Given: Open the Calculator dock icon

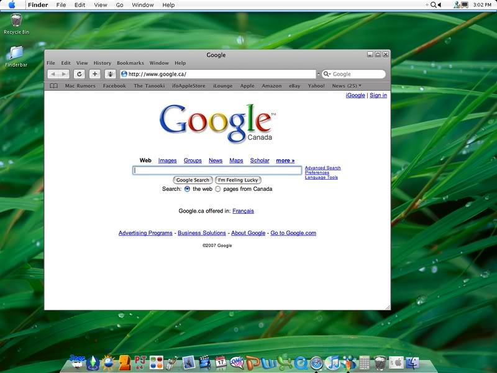Looking at the screenshot, I should pos(364,363).
